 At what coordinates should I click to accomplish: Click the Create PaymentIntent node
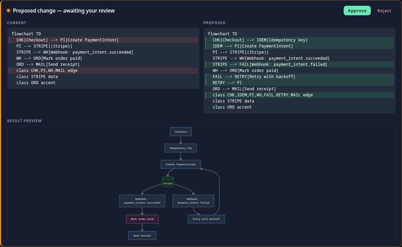pyautogui.click(x=181, y=165)
